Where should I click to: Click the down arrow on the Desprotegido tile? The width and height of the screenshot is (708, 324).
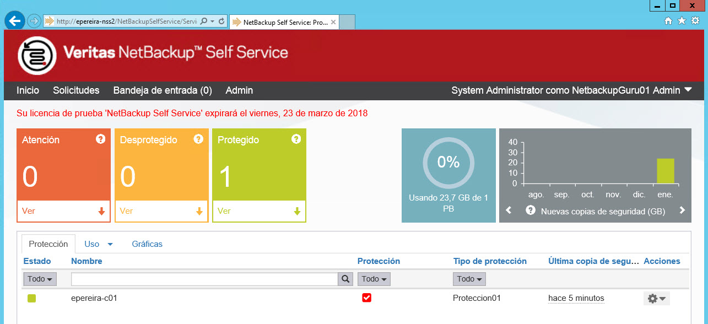click(x=199, y=211)
